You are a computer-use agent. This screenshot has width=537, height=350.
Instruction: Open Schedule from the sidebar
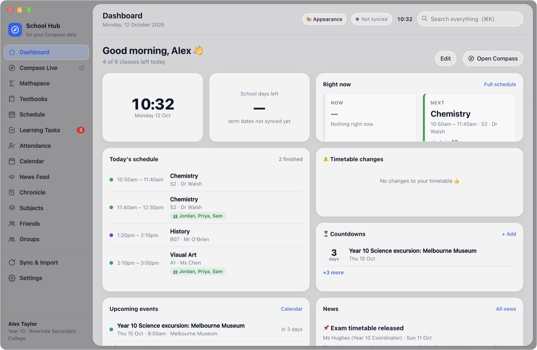coord(46,115)
